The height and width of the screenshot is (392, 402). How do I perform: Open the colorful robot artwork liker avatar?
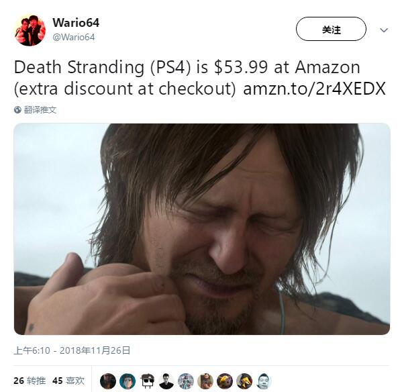pos(186,381)
